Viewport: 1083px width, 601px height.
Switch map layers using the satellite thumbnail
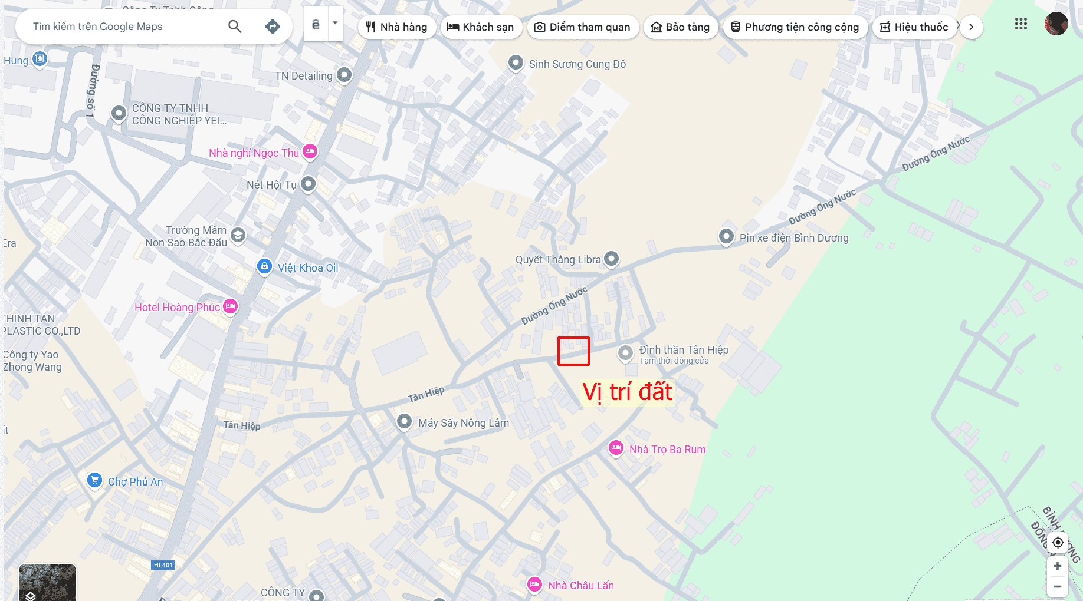point(48,583)
